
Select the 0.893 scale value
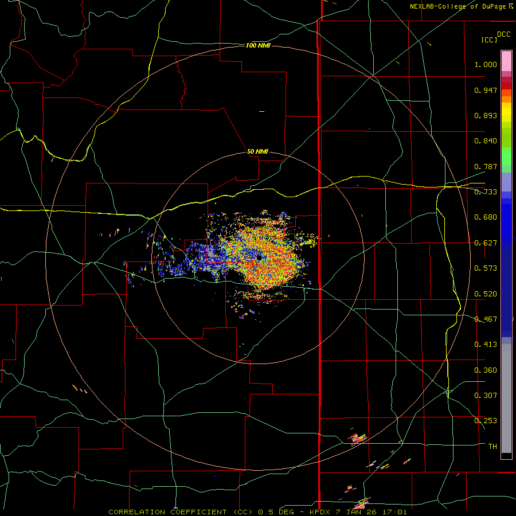click(x=486, y=115)
